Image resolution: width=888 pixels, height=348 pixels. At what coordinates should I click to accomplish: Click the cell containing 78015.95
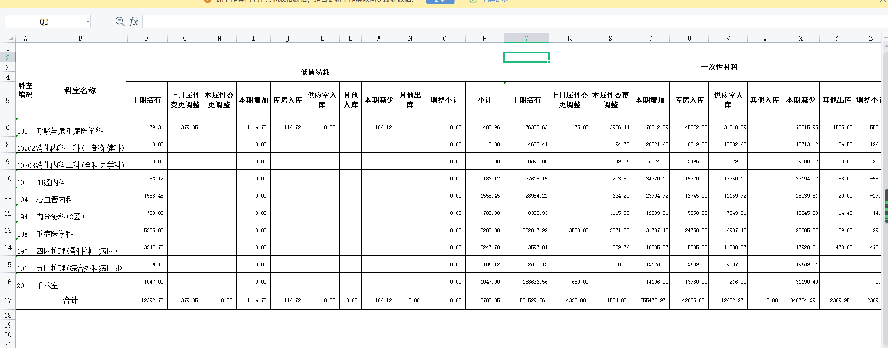pos(800,127)
